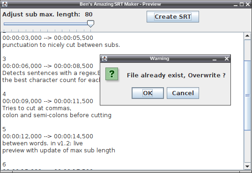Viewport: 252px width, 173px height.
Task: Confirm overwrite with the OK button
Action: click(148, 93)
